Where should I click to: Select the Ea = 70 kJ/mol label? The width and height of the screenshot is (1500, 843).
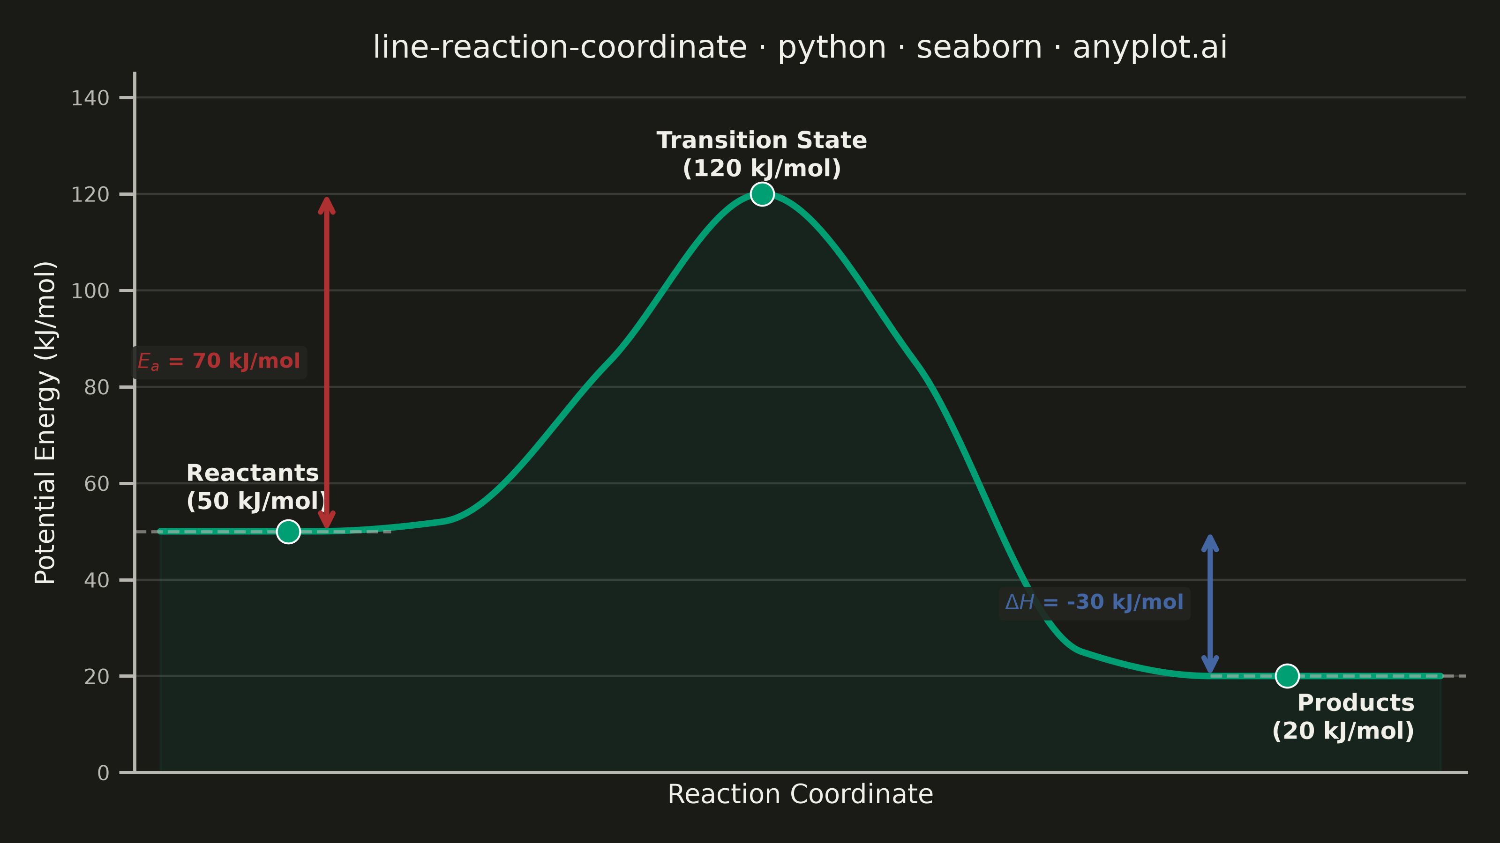coord(219,362)
